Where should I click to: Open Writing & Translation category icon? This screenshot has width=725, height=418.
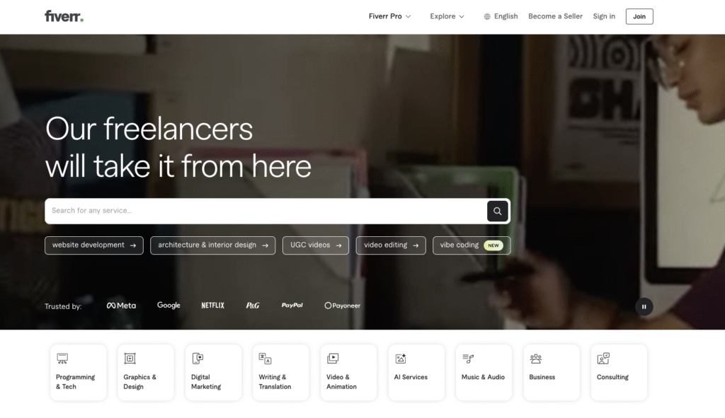point(265,359)
